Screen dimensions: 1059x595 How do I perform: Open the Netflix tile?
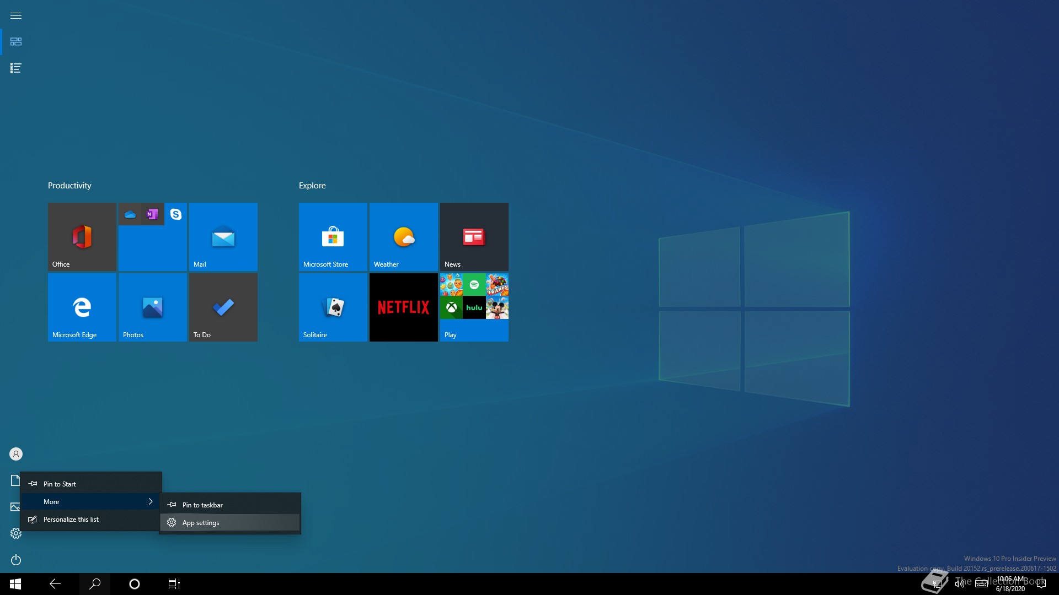point(404,307)
